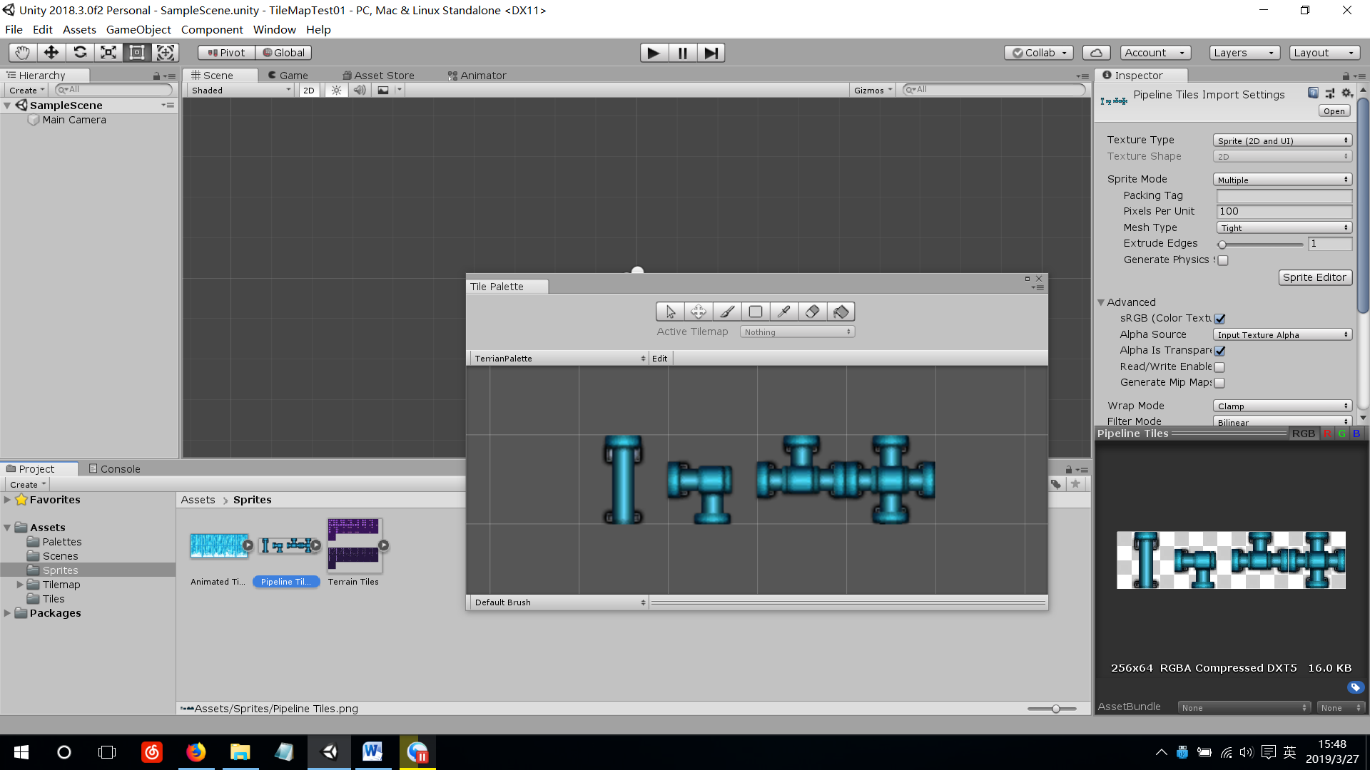Uncheck Alpha Is Transparency checkbox
This screenshot has width=1370, height=770.
1220,351
